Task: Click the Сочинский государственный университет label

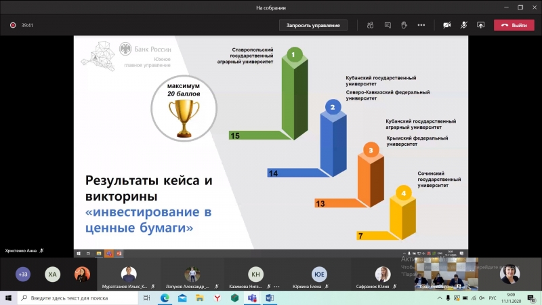Action: (x=439, y=180)
